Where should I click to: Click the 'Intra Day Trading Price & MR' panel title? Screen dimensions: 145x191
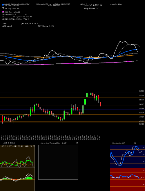(x=53, y=143)
